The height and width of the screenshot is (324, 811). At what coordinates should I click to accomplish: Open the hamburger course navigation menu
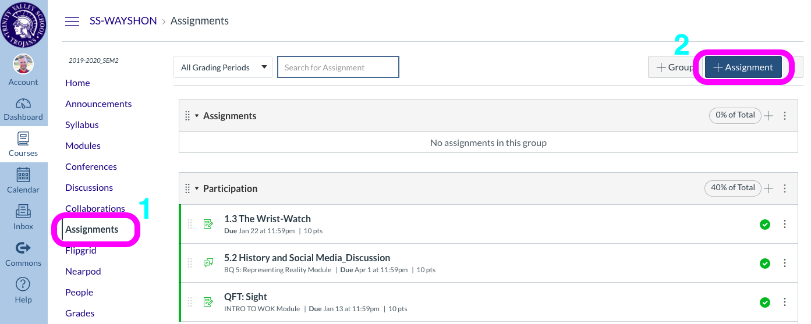click(x=72, y=22)
